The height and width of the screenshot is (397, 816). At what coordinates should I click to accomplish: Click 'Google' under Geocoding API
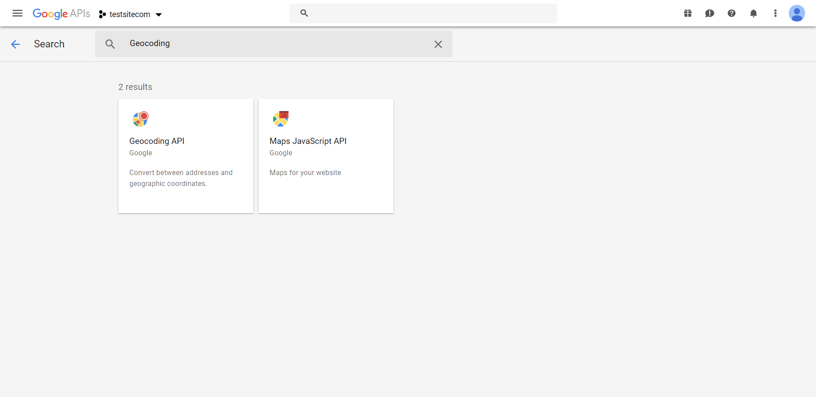click(x=141, y=153)
